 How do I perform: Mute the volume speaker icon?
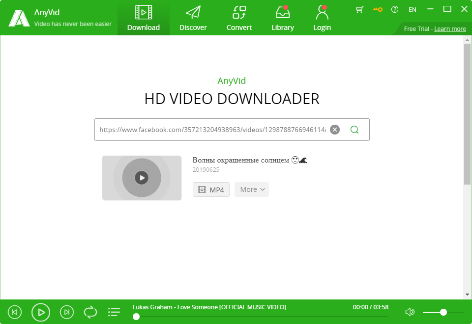(410, 312)
